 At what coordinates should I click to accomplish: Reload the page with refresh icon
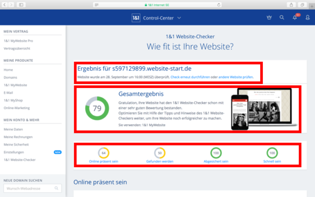tap(218, 5)
